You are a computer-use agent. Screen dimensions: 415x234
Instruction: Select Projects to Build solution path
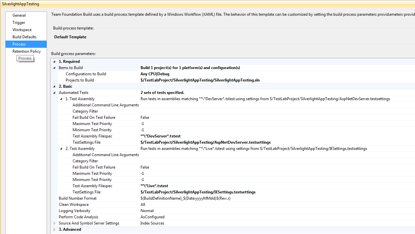click(200, 80)
